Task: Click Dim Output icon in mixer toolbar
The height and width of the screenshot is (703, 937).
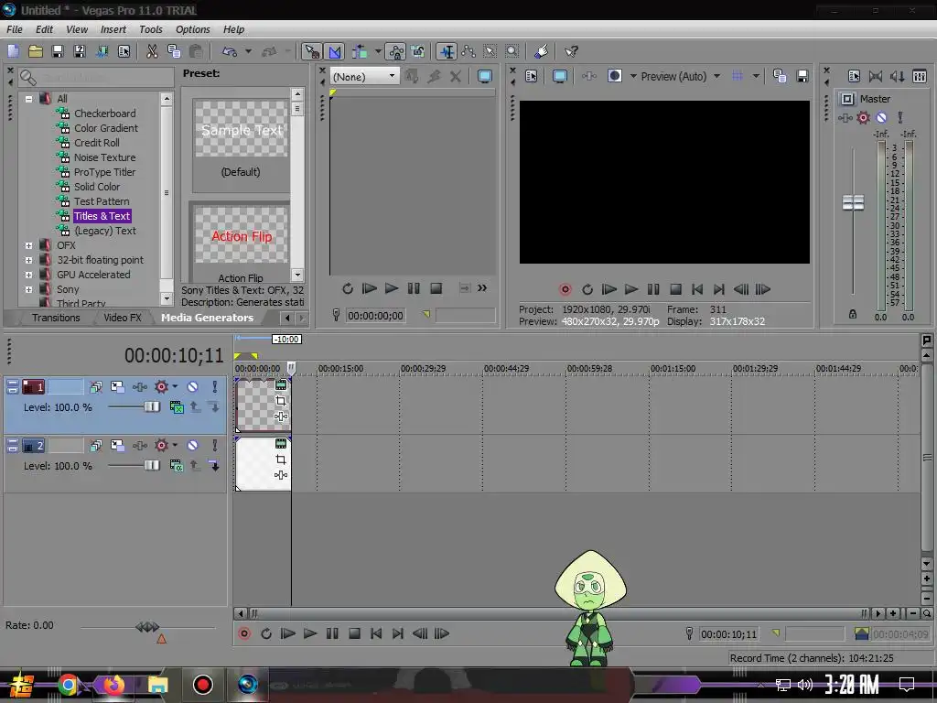Action: [897, 76]
